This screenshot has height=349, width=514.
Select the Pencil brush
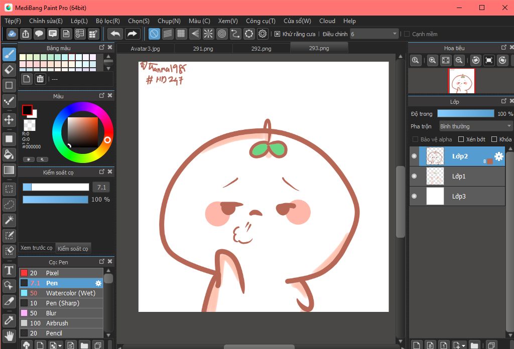tap(61, 333)
